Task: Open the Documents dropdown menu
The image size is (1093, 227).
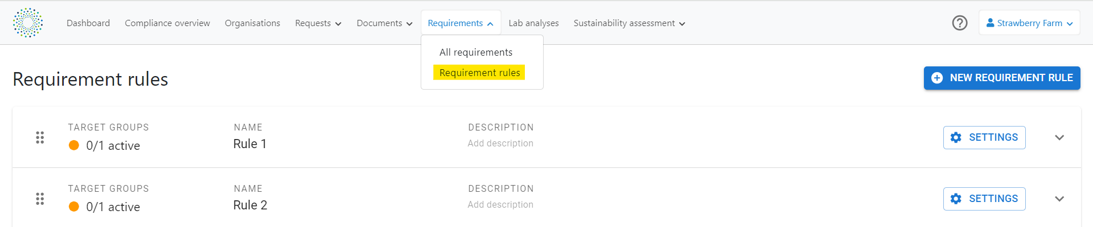Action: tap(385, 23)
